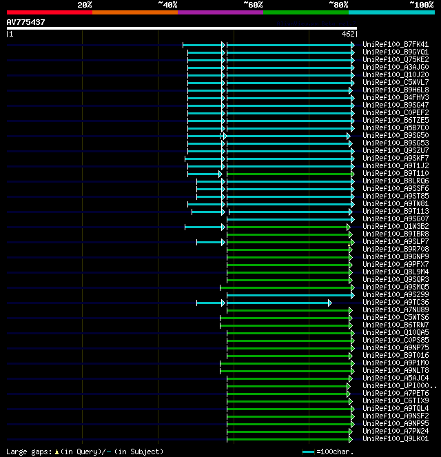Screen dimensions: 441x457
Task: Select the UniRef100_Q75KE2 hit label
Action: 396,59
